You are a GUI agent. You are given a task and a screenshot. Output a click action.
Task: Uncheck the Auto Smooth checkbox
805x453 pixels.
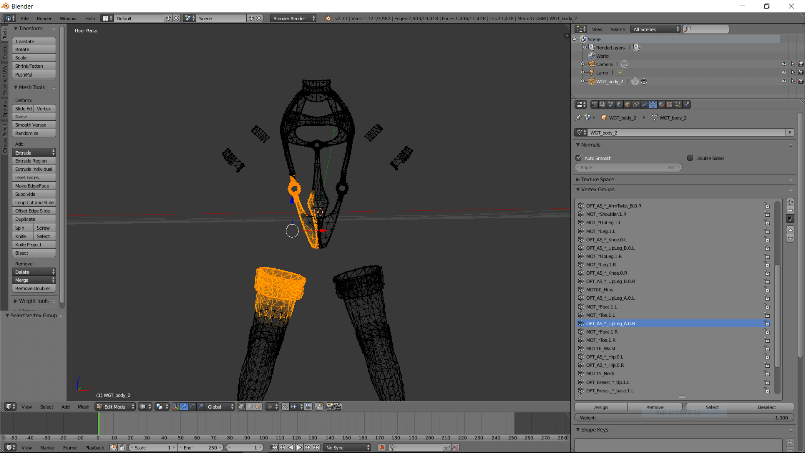pos(578,158)
